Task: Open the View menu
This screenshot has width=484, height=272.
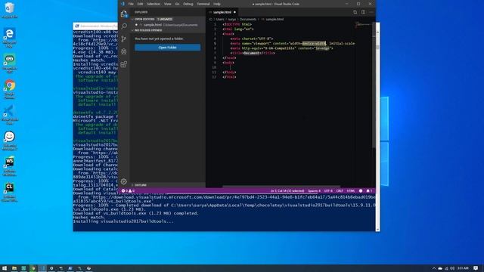Action: coord(167,4)
